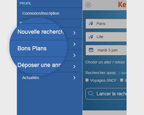Image resolution: width=144 pixels, height=115 pixels.
Task: Expand Nouvelle recherche chevron arrow
Action: click(x=75, y=33)
